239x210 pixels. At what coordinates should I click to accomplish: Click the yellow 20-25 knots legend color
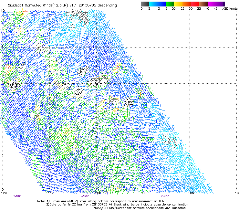point(178,4)
